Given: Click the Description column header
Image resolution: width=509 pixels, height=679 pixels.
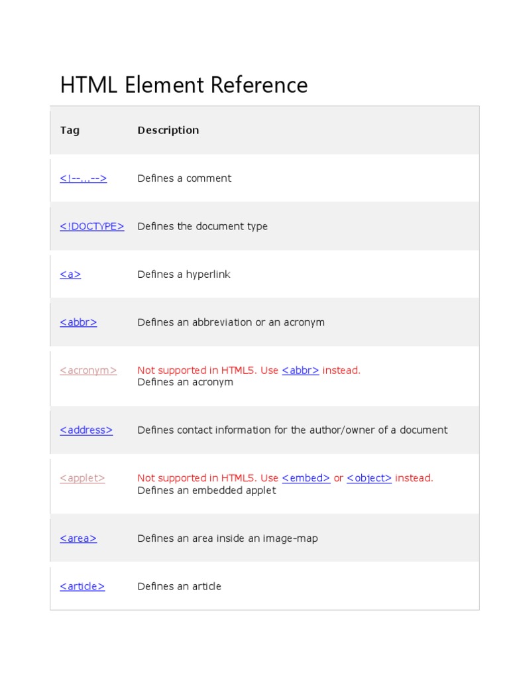Looking at the screenshot, I should click(168, 131).
